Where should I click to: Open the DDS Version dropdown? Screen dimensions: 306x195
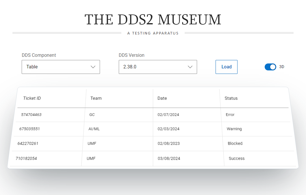[158, 67]
